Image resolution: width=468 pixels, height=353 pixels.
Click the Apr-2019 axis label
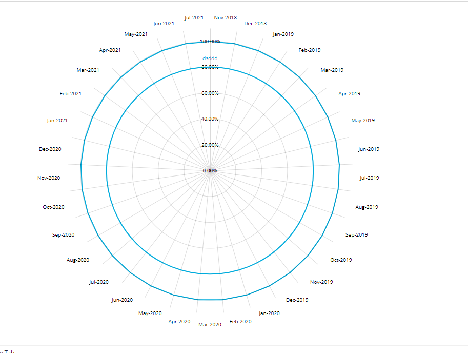[349, 94]
